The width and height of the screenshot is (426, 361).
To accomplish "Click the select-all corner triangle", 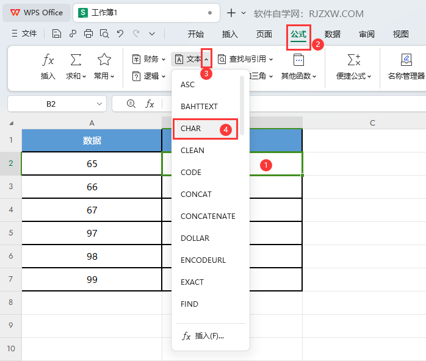I will click(x=11, y=123).
